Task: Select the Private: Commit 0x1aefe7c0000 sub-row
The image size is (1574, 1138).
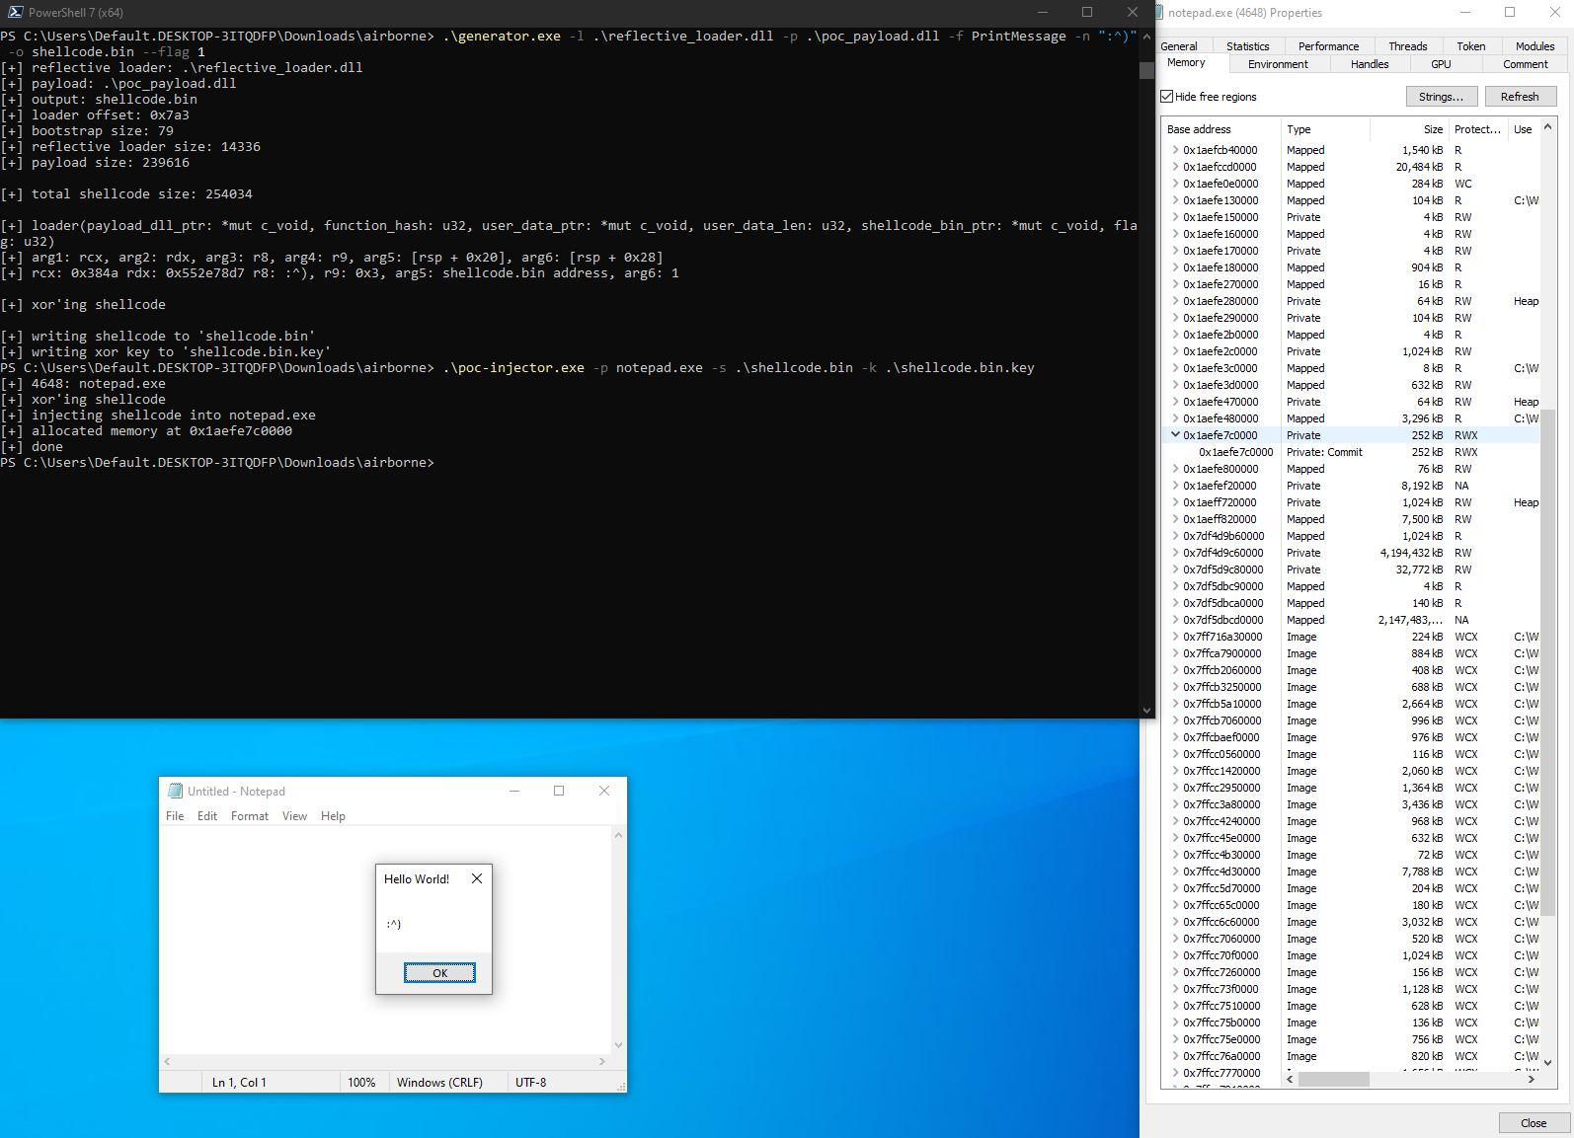Action: point(1350,452)
